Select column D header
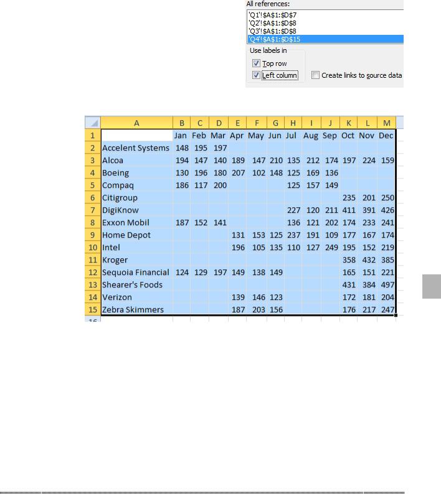The height and width of the screenshot is (494, 441). [219, 123]
